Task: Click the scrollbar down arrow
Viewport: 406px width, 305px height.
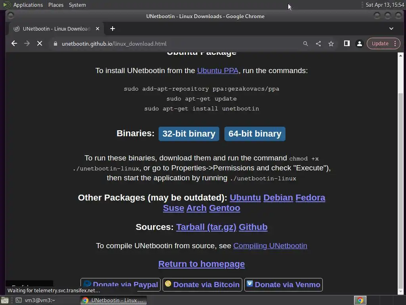Action: (400, 291)
